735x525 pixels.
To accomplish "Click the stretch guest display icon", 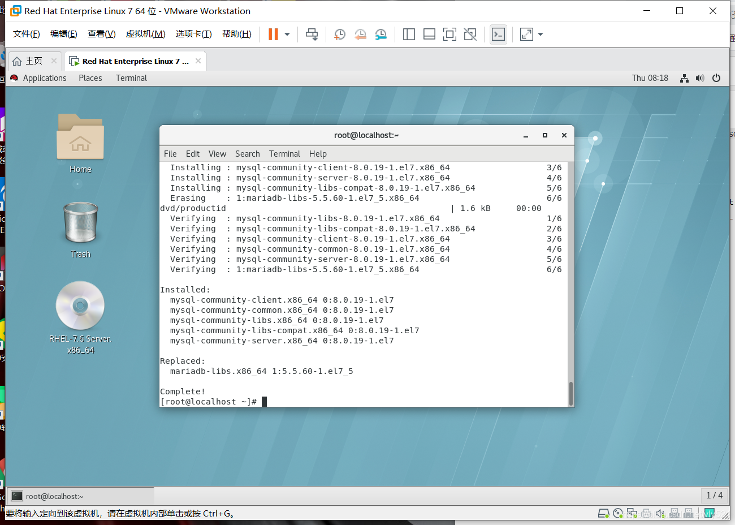I will (526, 35).
